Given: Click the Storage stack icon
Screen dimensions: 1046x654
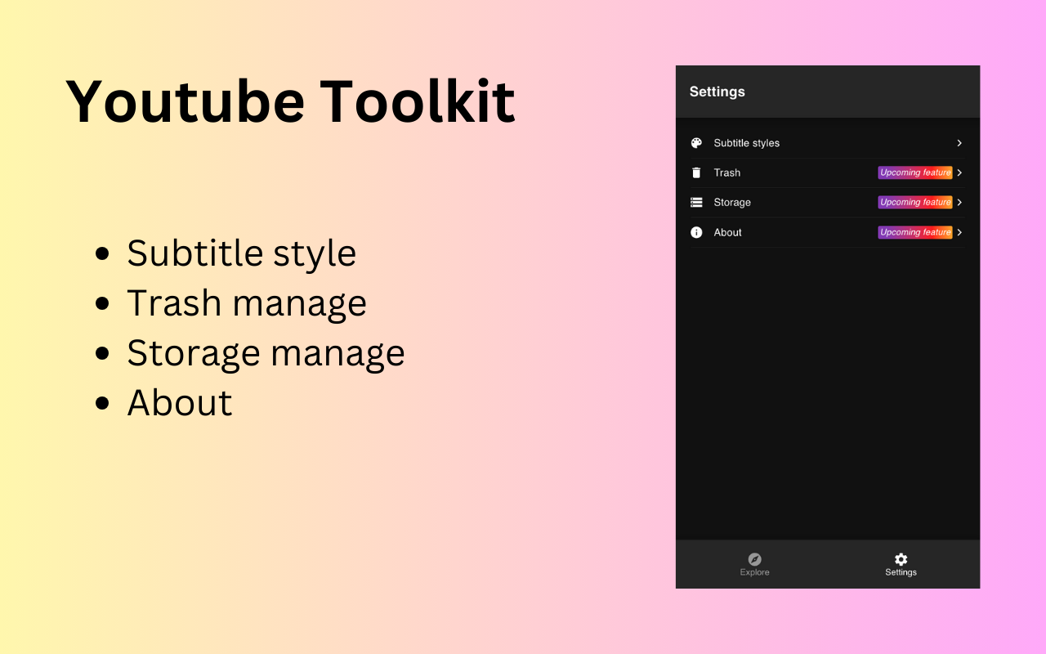Looking at the screenshot, I should (x=696, y=202).
